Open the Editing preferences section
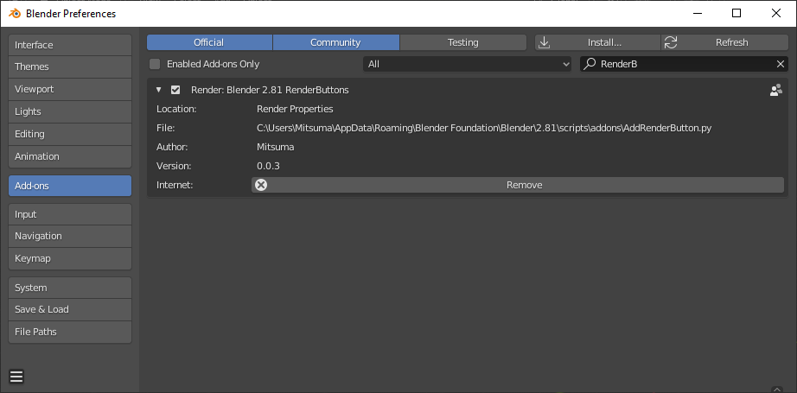The height and width of the screenshot is (393, 797). 70,134
